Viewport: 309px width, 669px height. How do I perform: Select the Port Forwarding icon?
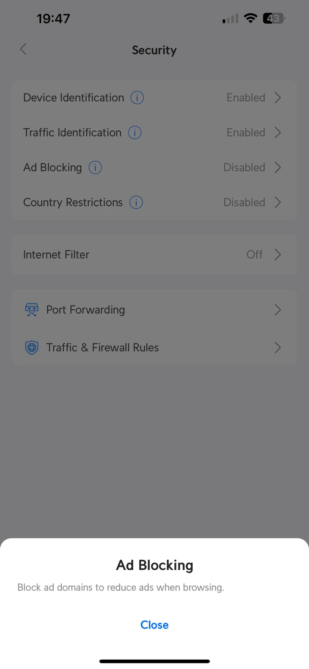click(31, 309)
